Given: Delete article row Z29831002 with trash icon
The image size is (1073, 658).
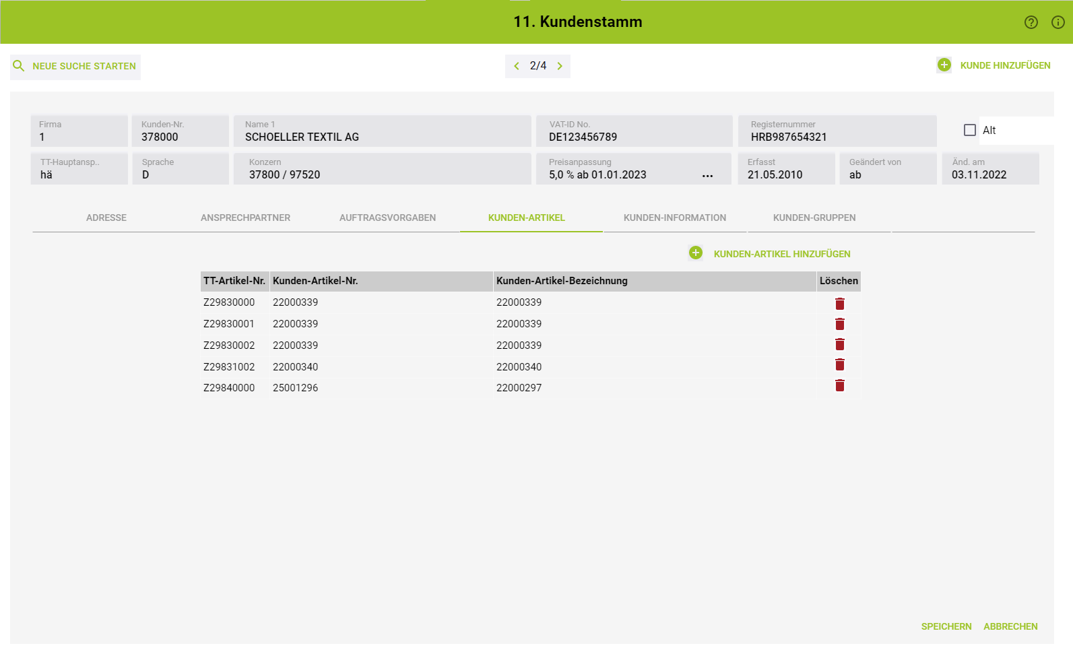Looking at the screenshot, I should click(839, 365).
